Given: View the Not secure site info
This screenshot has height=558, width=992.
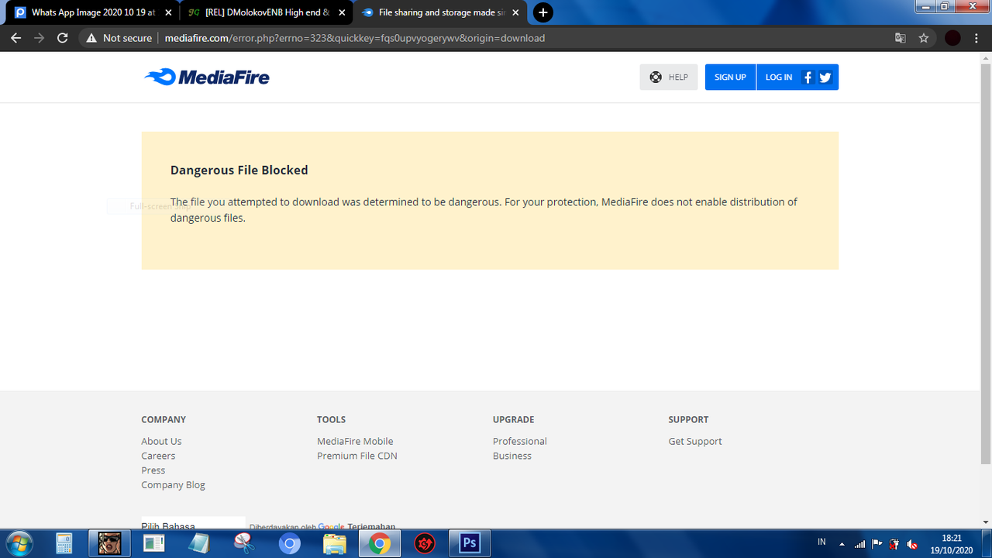Looking at the screenshot, I should point(119,38).
